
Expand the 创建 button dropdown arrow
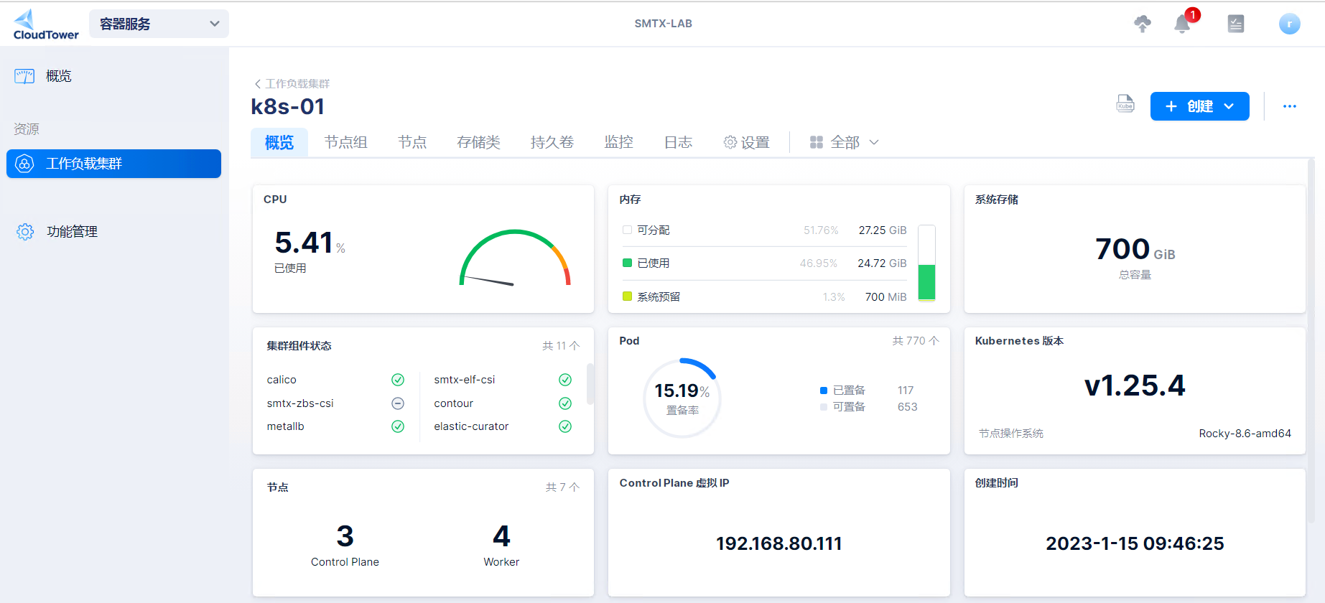pyautogui.click(x=1229, y=106)
